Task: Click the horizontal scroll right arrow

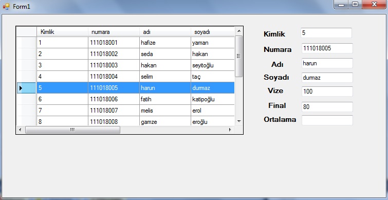Action: pos(230,130)
